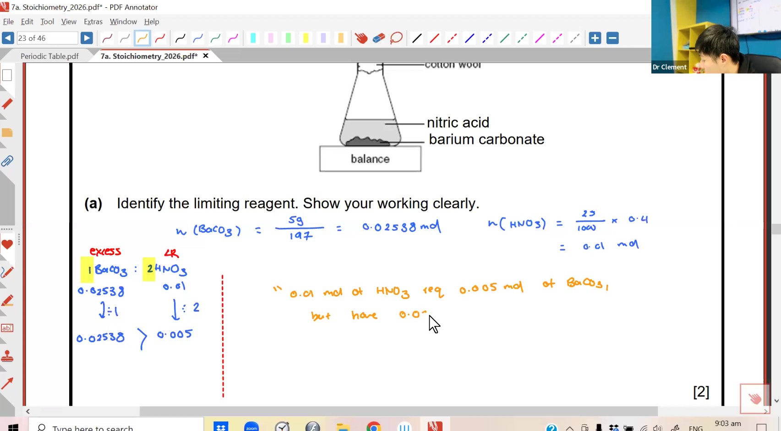The width and height of the screenshot is (781, 431).
Task: Select the gray pen preset
Action: pyautogui.click(x=125, y=38)
